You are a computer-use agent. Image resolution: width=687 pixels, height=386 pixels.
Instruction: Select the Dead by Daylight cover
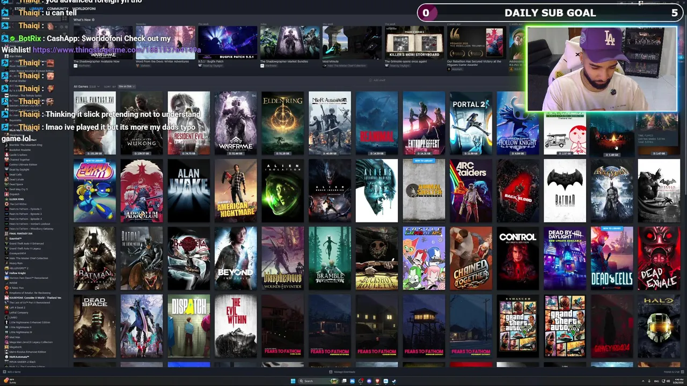[x=565, y=258]
